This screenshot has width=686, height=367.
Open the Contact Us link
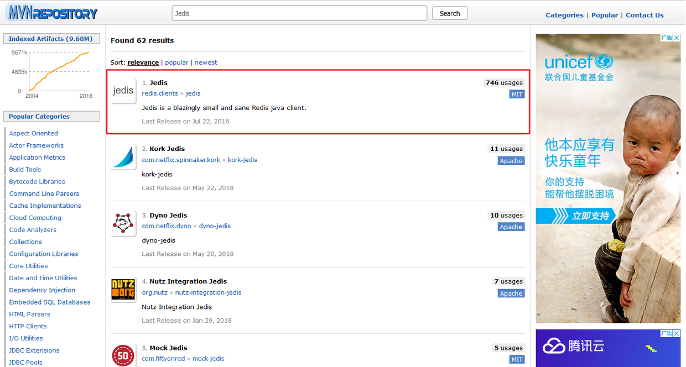(x=645, y=15)
